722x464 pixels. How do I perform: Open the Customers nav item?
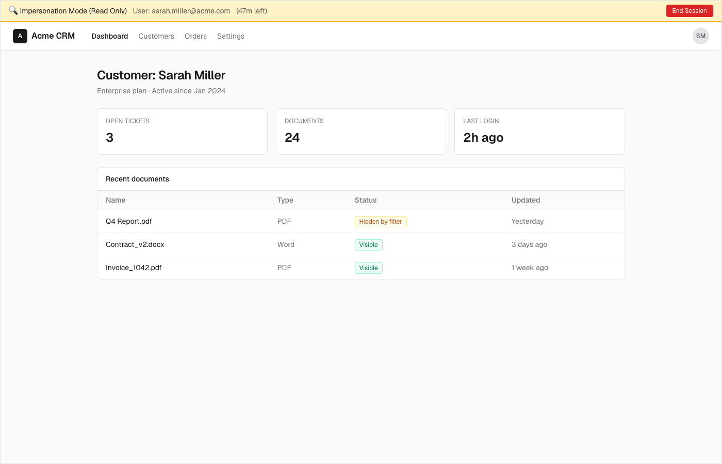(156, 36)
